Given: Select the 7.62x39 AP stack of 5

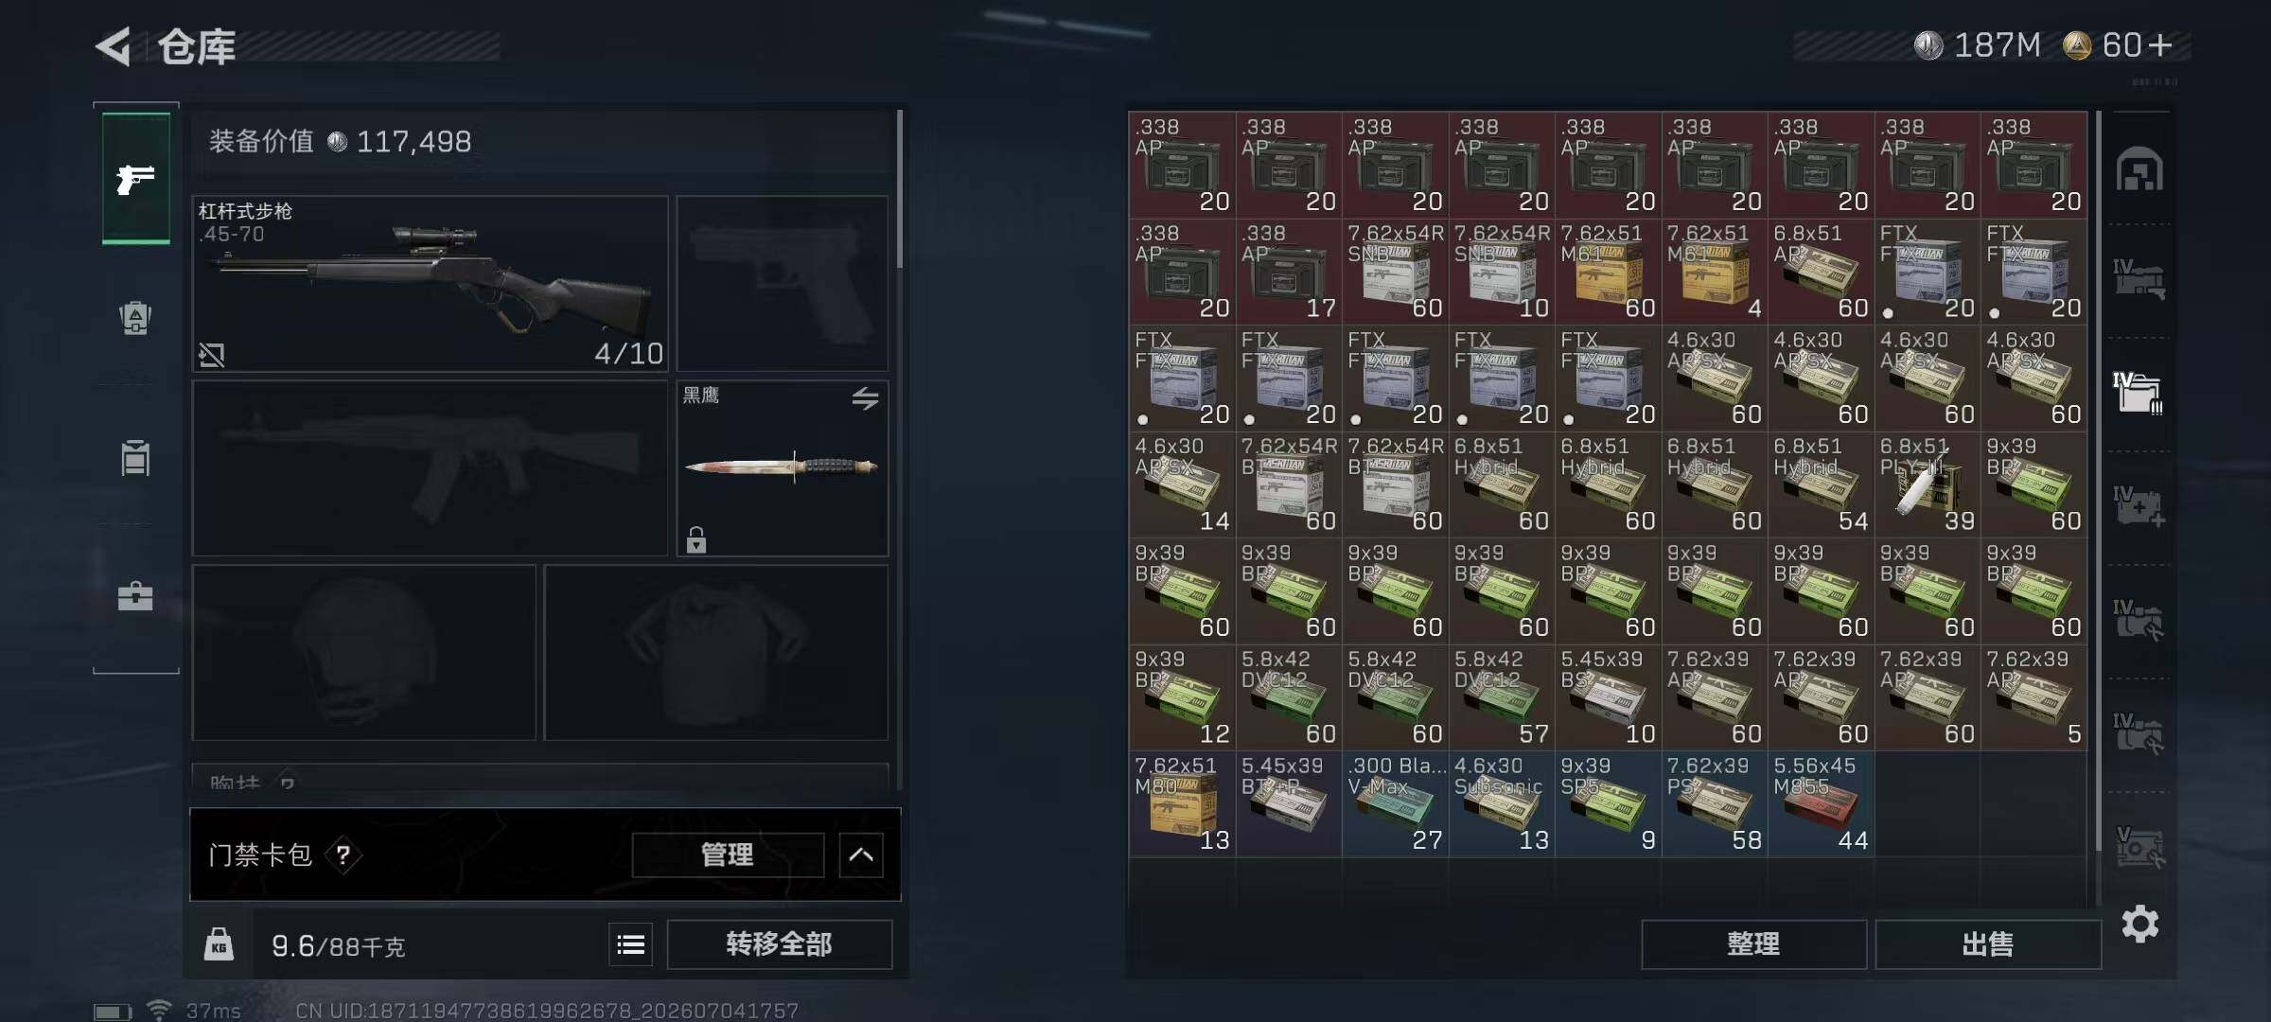Looking at the screenshot, I should [2033, 696].
